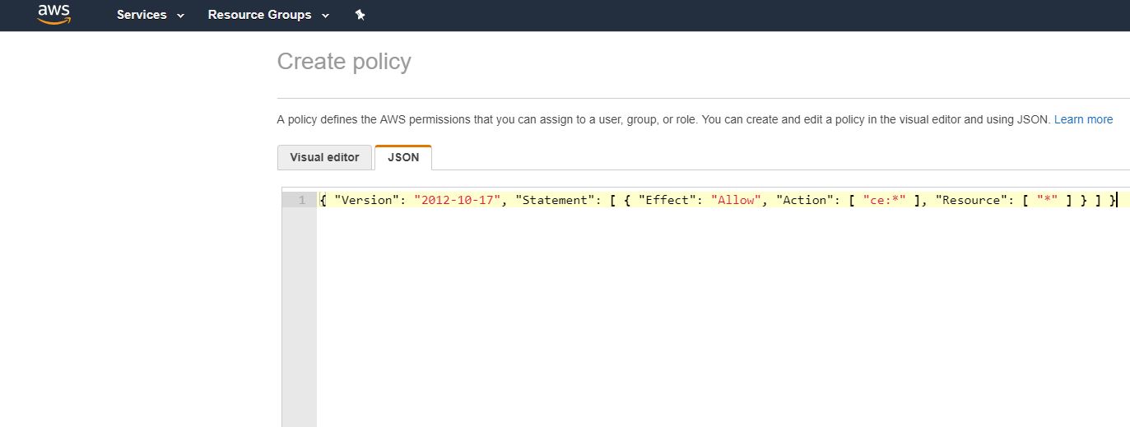This screenshot has height=427, width=1130.
Task: Open the Resource Groups menu label
Action: tap(259, 15)
